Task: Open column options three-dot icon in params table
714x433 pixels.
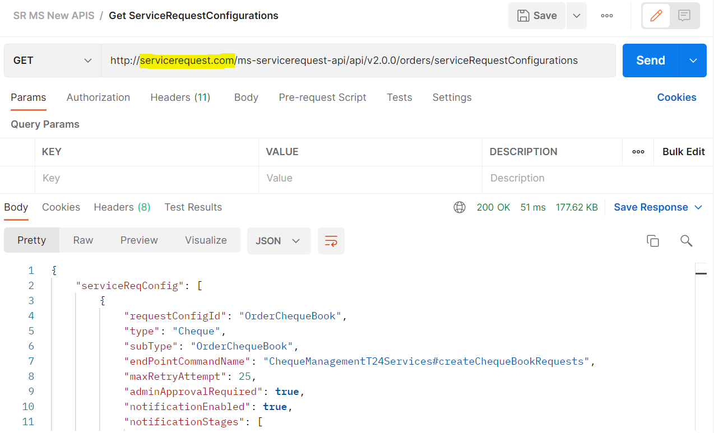Action: click(x=638, y=152)
